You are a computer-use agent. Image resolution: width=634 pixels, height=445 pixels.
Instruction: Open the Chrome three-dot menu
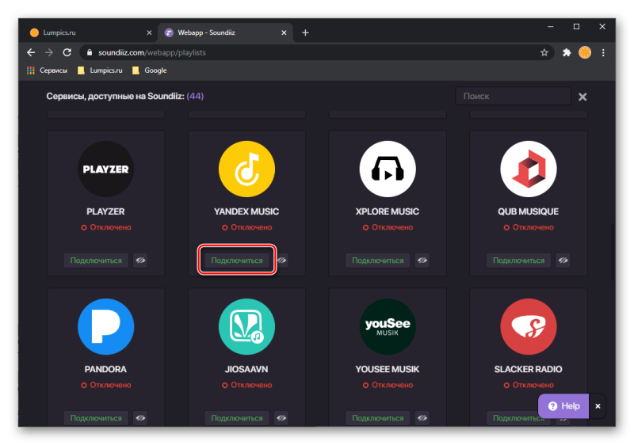tap(603, 52)
